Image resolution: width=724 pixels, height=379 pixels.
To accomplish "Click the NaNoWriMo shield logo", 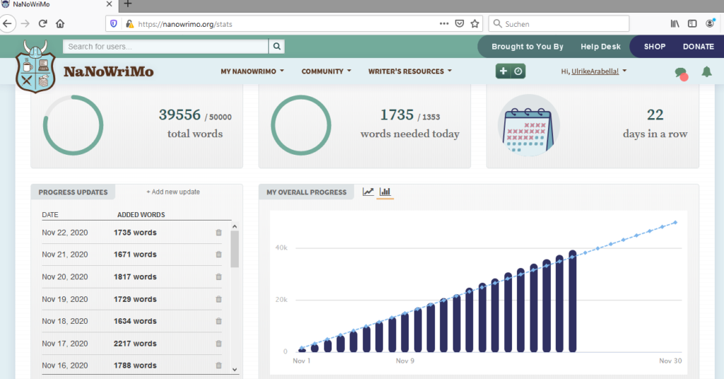I will pyautogui.click(x=35, y=67).
